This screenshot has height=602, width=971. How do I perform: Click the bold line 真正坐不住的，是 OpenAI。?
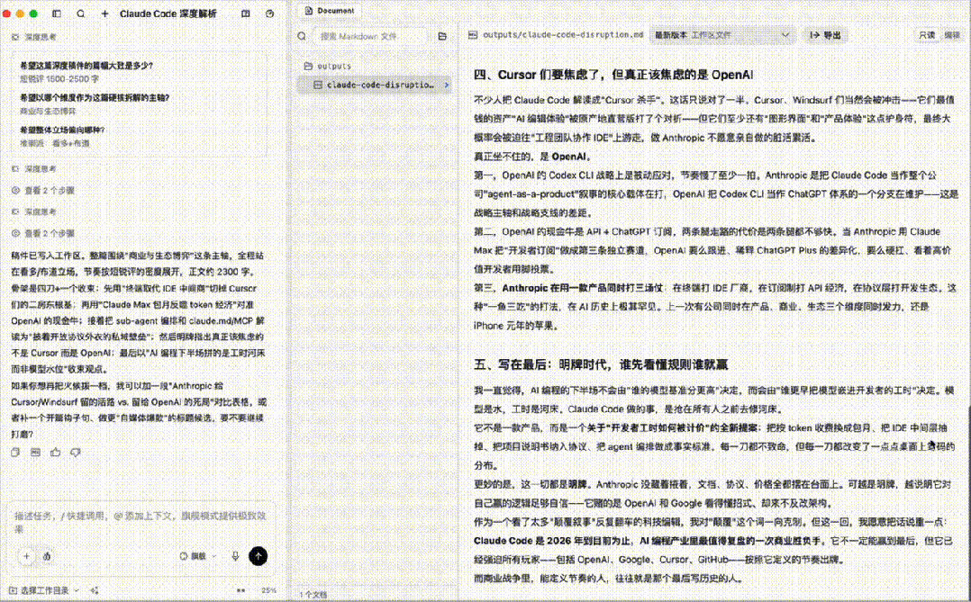coord(533,157)
